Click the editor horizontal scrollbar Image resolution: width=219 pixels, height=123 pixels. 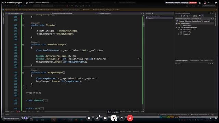[x=67, y=112]
